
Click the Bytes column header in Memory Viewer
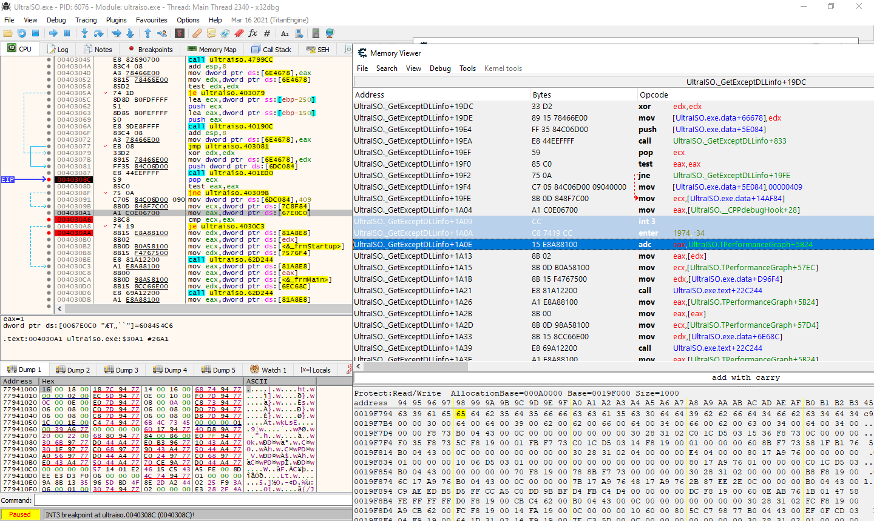click(x=584, y=95)
